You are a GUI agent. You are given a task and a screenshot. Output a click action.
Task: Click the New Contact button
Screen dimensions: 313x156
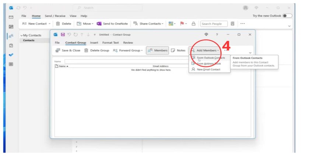[35, 24]
